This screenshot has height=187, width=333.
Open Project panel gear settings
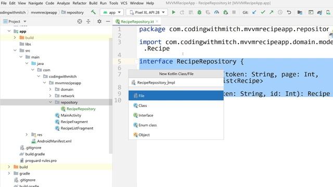(x=99, y=21)
